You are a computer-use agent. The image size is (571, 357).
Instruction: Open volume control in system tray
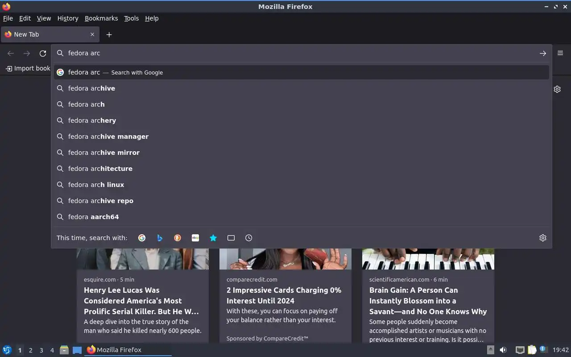503,350
